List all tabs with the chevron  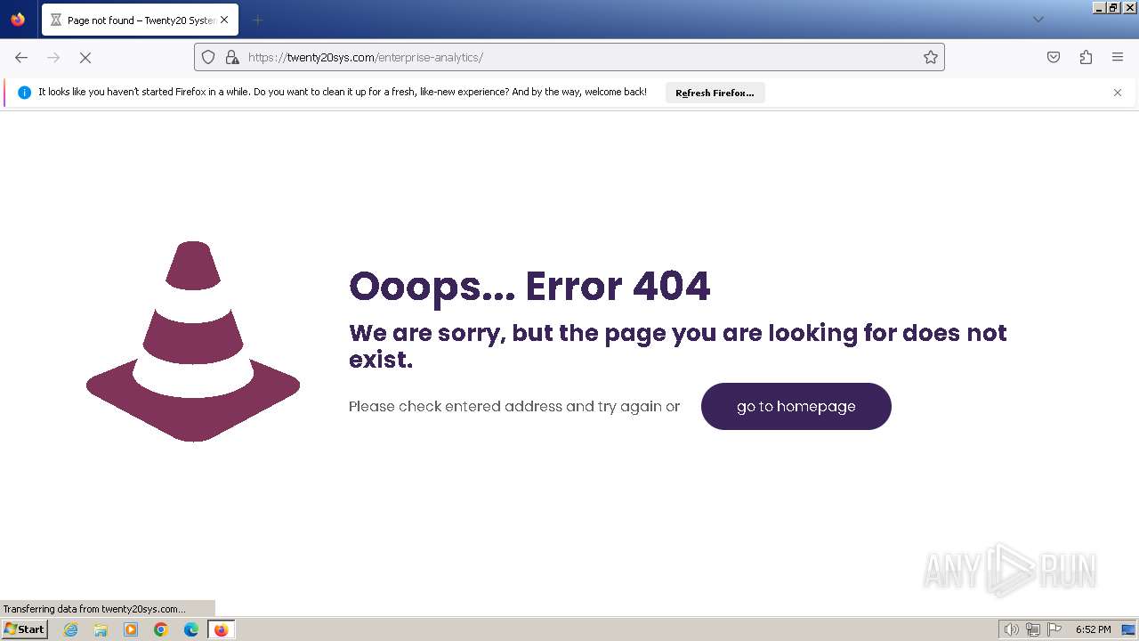pyautogui.click(x=1038, y=20)
